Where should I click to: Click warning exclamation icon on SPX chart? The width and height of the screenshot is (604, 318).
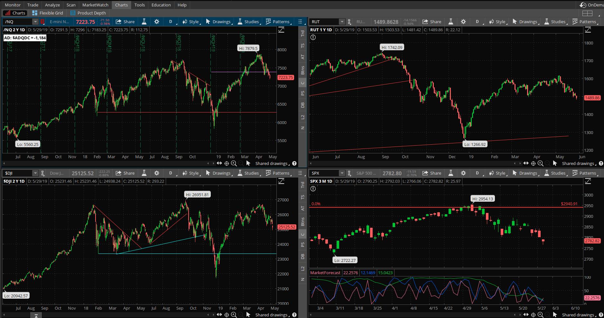(x=313, y=189)
